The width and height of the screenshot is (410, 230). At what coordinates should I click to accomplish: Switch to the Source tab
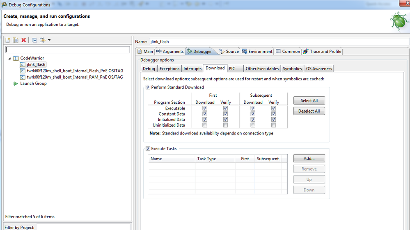click(229, 51)
